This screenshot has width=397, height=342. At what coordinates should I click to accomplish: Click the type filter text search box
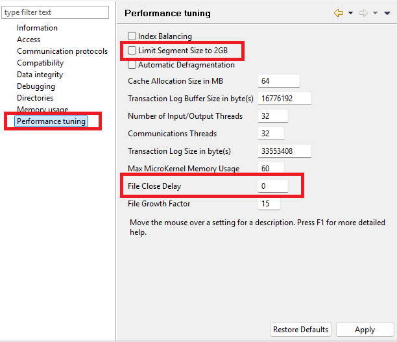point(54,12)
